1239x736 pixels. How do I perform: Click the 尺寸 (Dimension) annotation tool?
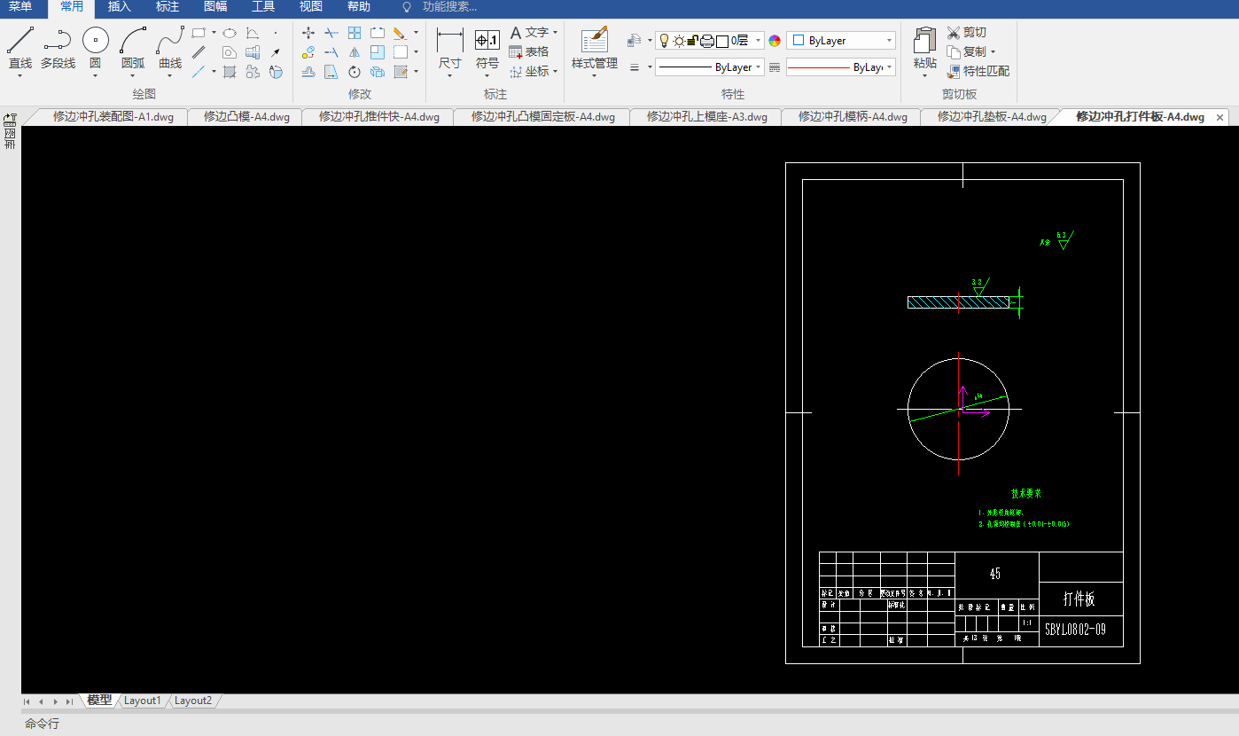coord(450,41)
